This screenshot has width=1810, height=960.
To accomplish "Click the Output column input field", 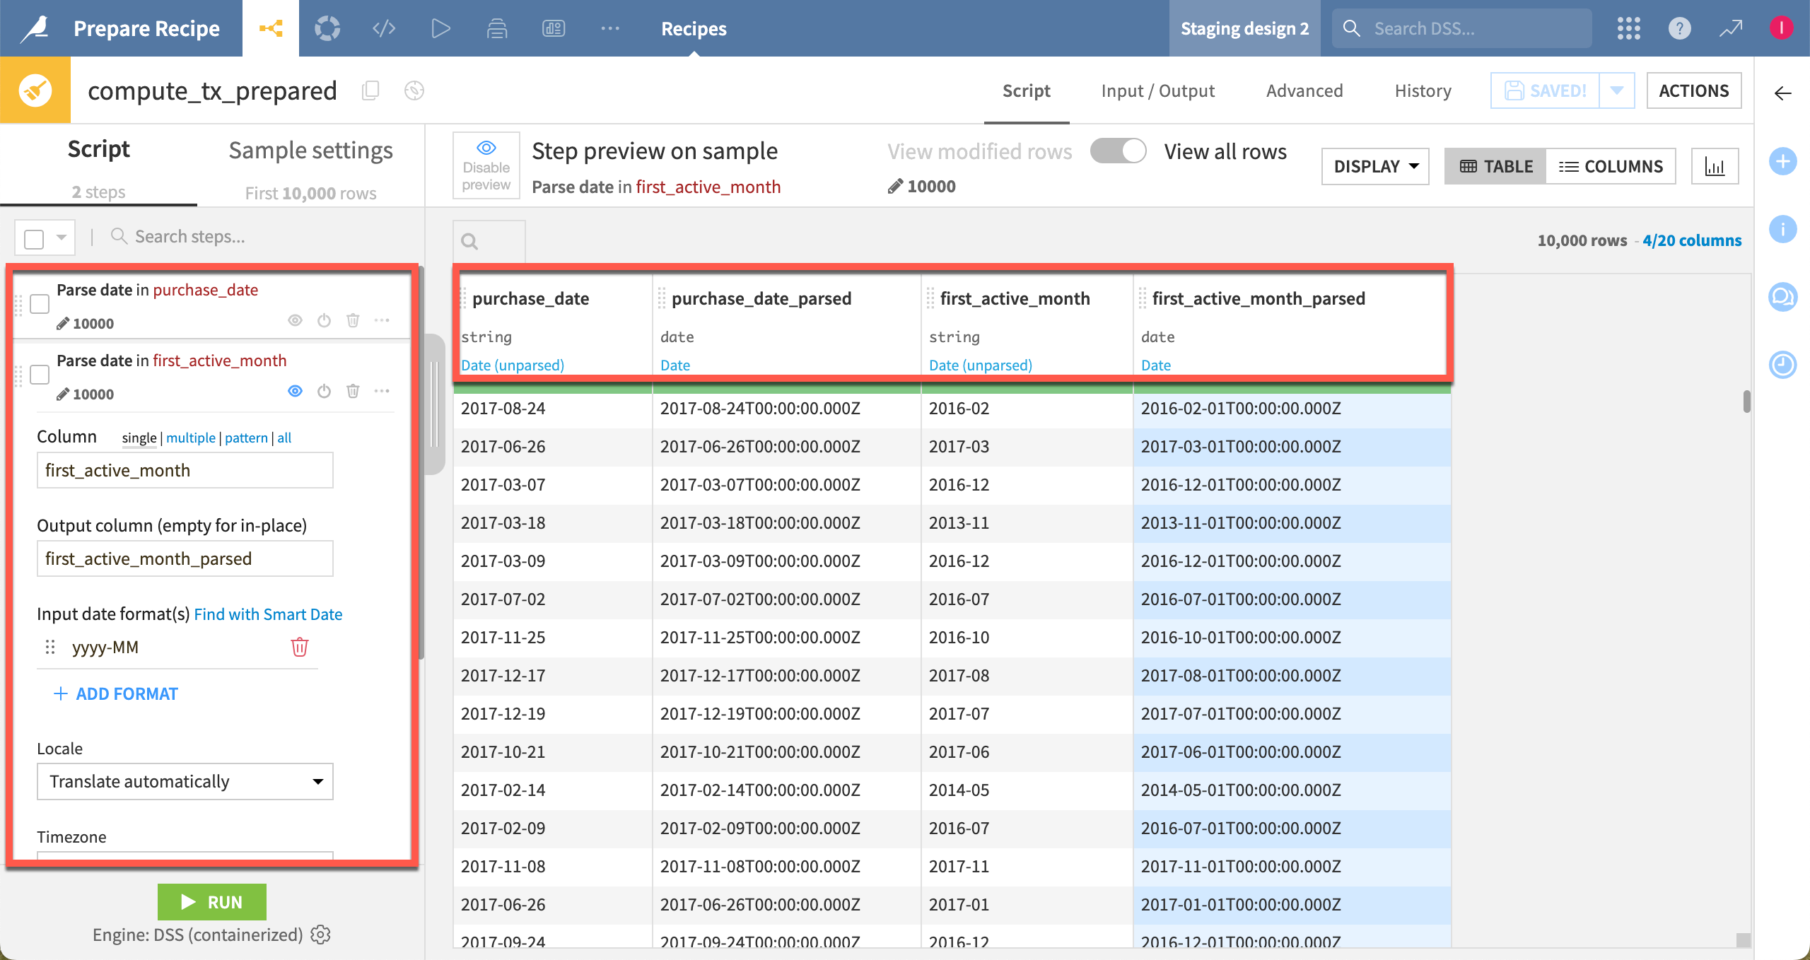I will point(185,558).
